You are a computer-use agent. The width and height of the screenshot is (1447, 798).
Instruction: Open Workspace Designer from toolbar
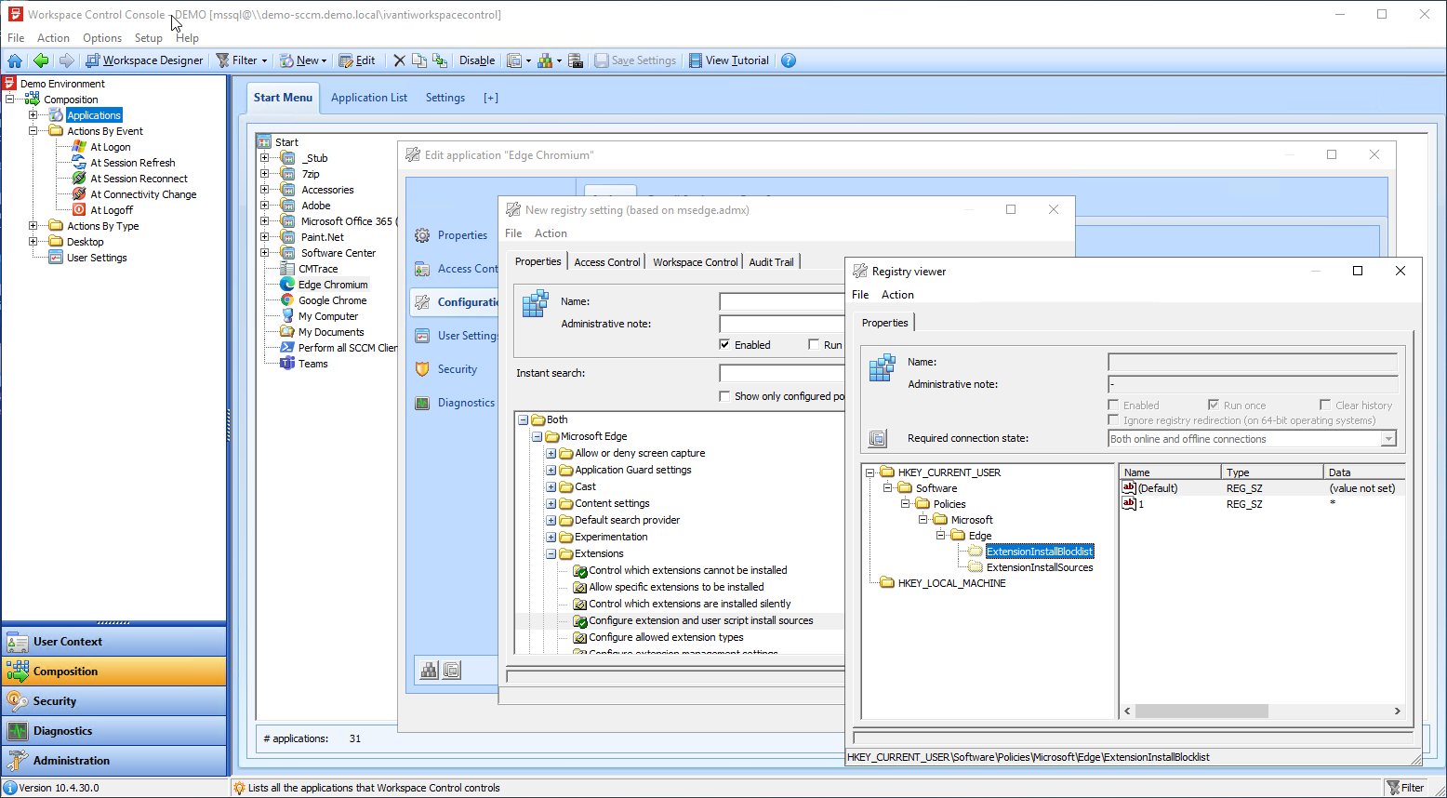(x=144, y=60)
